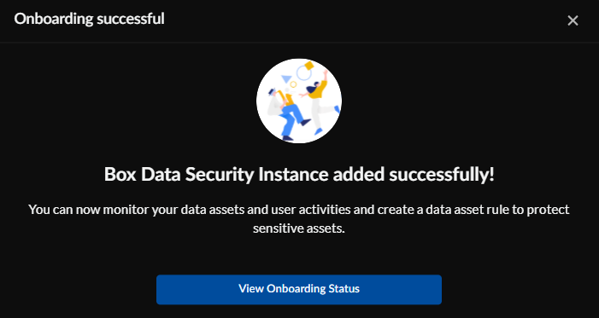Screen dimensions: 599x318
Task: Select the dancing woman in yellow top
Action: tap(320, 101)
